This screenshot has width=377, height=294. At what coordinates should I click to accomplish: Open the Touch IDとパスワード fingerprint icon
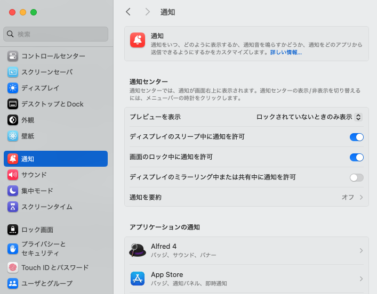pos(13,267)
